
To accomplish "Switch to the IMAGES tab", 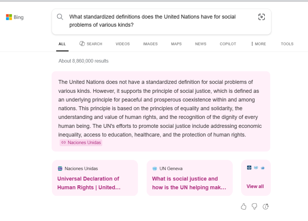I will point(150,44).
